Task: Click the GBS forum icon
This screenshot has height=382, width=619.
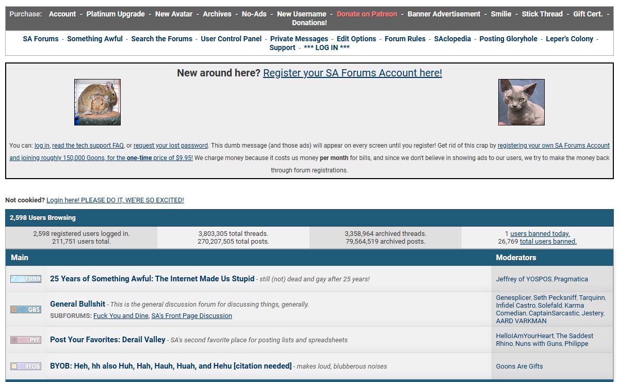Action: tap(26, 310)
